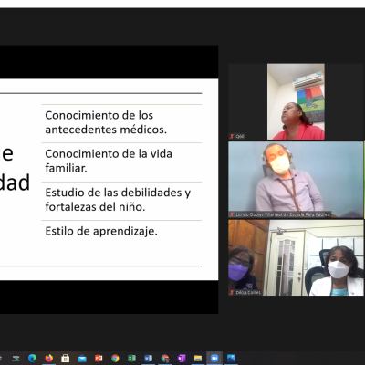Open the Mail app in taskbar
The image size is (365, 365).
click(82, 359)
